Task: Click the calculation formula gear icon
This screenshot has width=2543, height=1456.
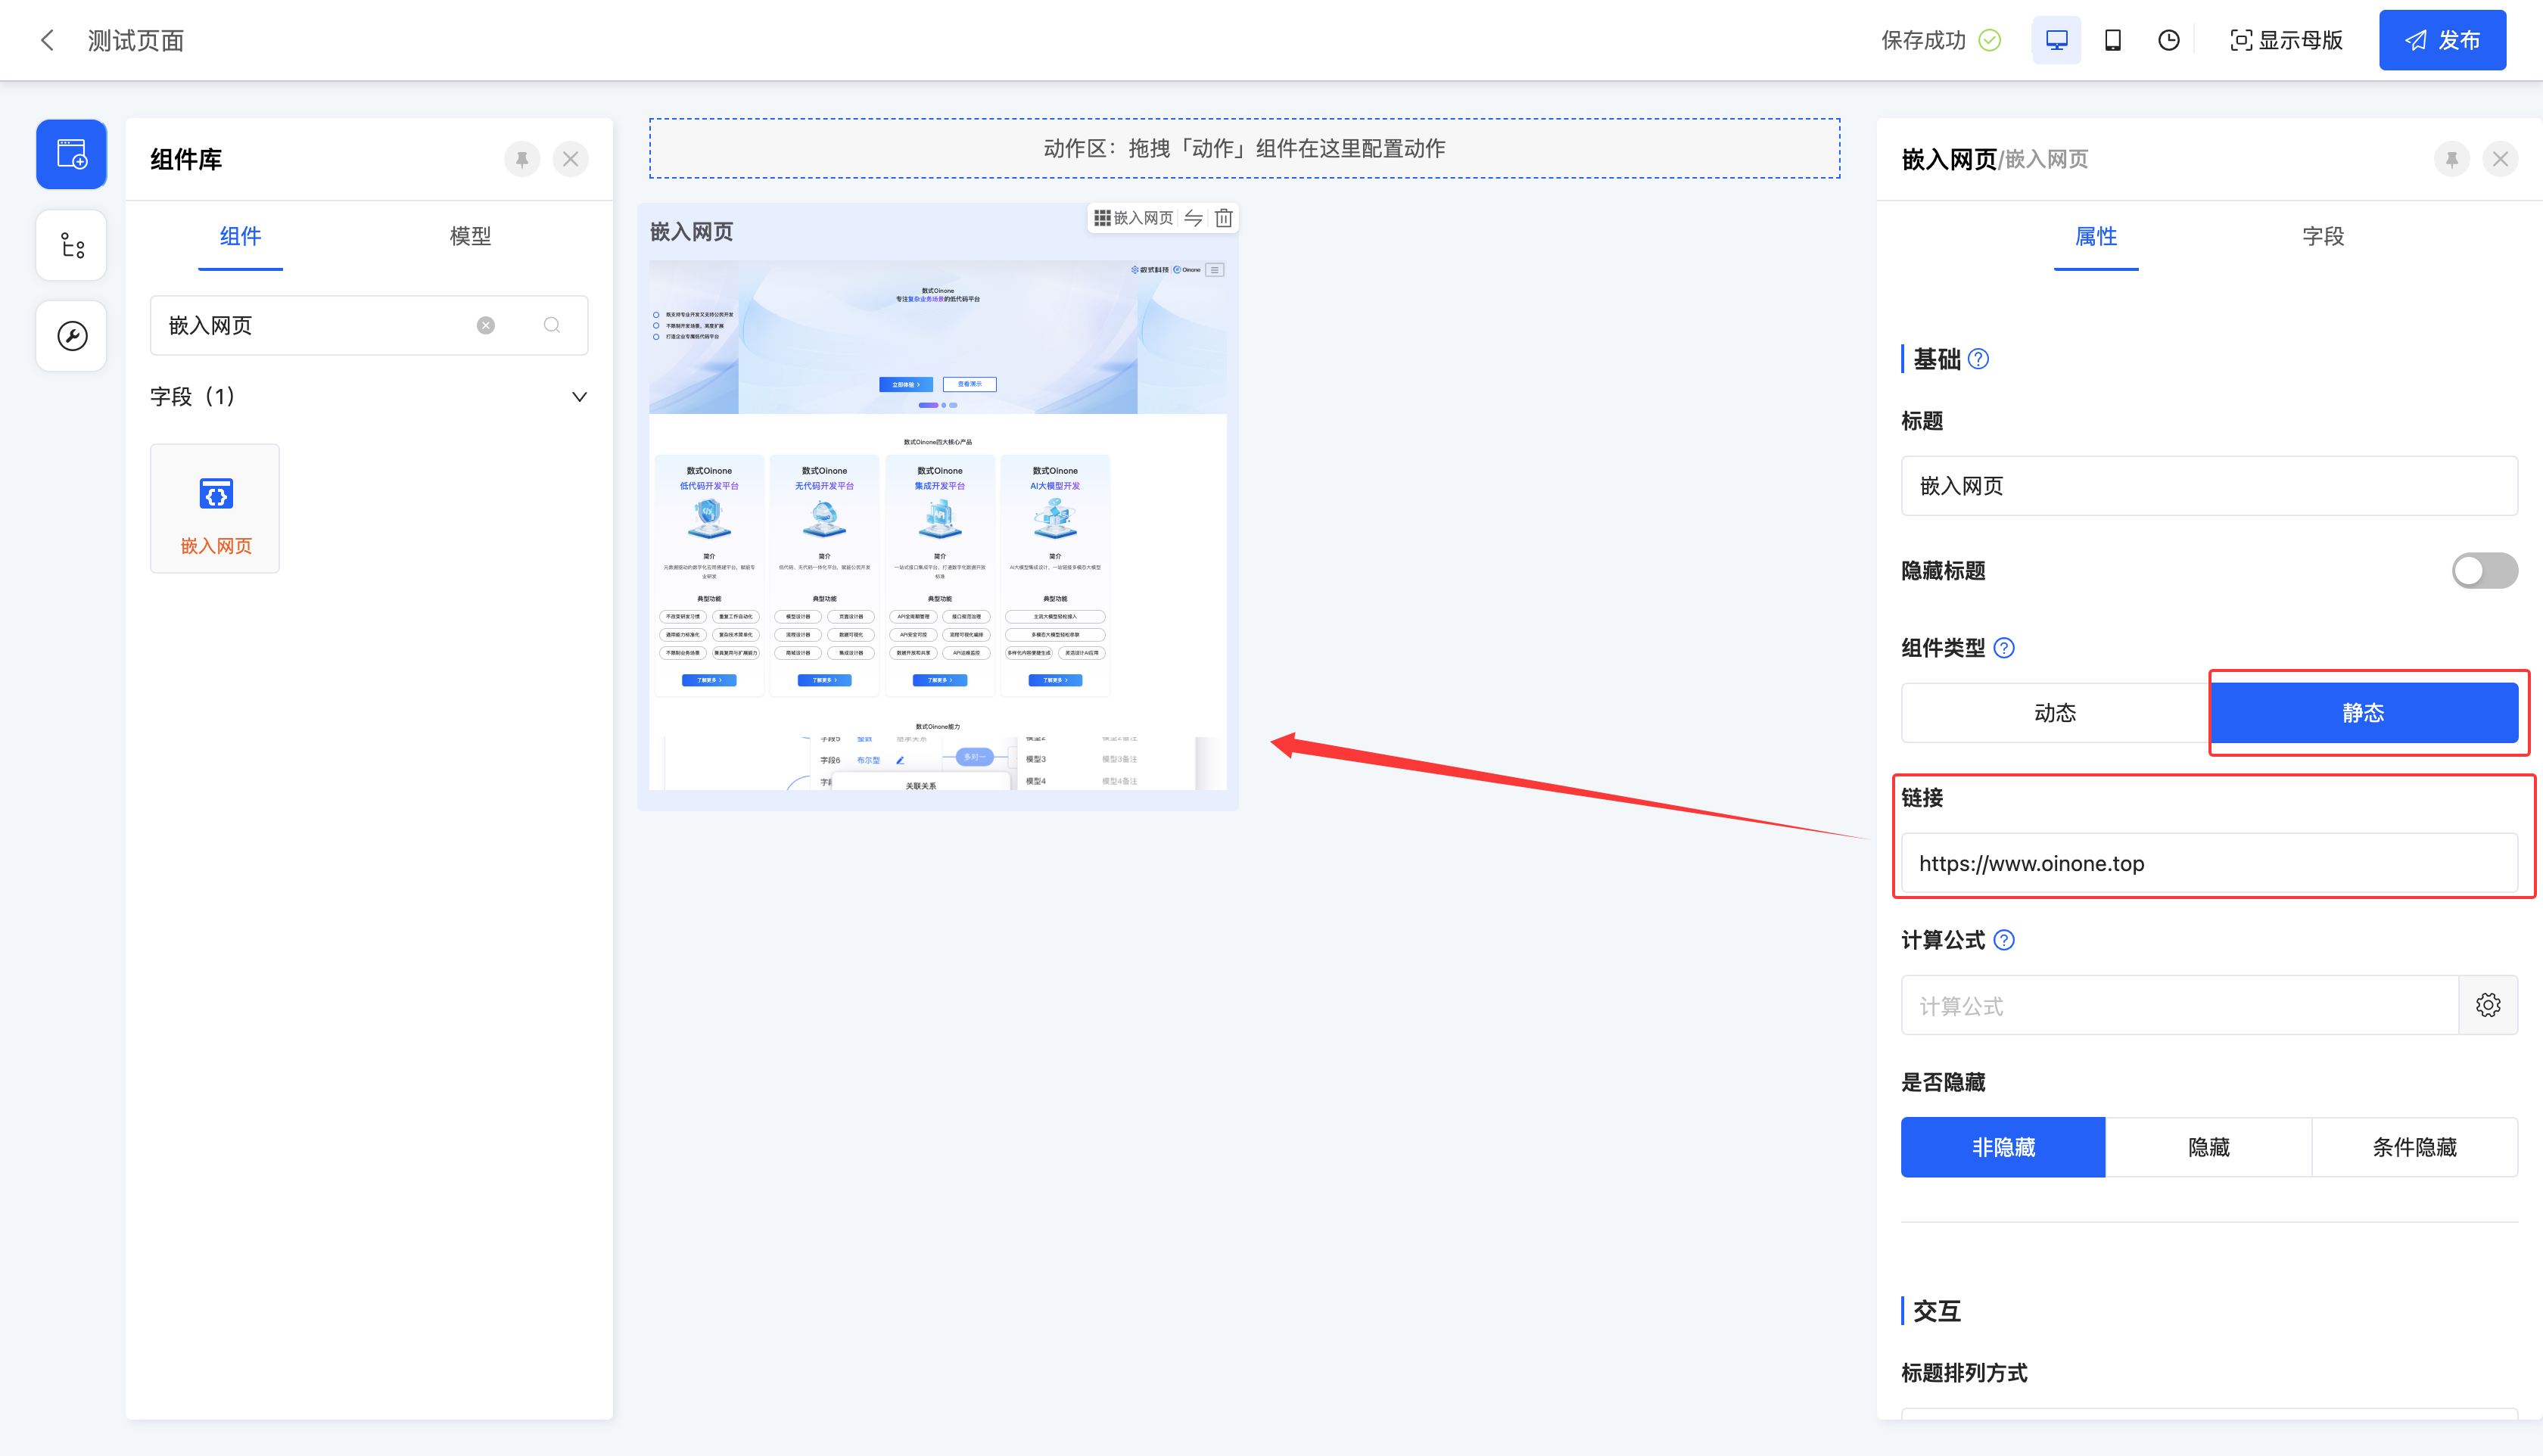Action: [x=2488, y=1005]
